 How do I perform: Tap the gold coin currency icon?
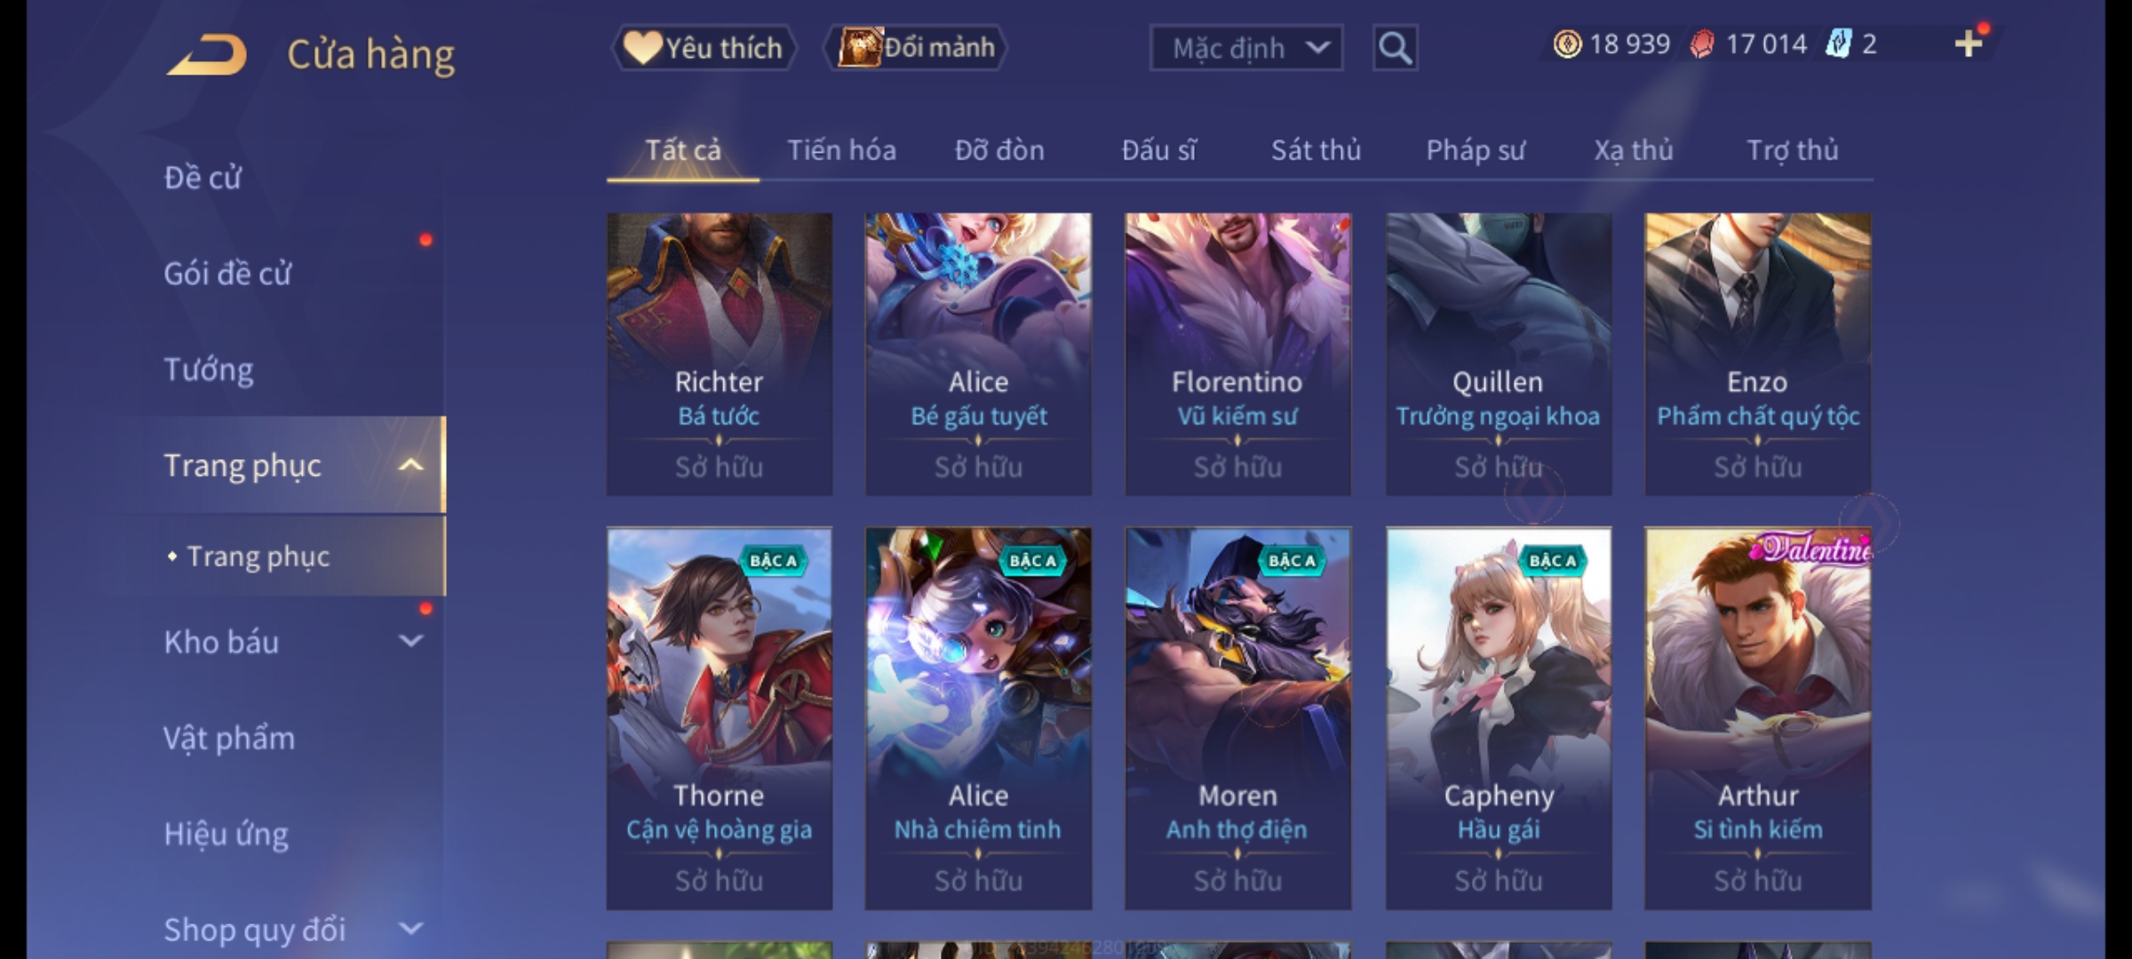pyautogui.click(x=1567, y=44)
